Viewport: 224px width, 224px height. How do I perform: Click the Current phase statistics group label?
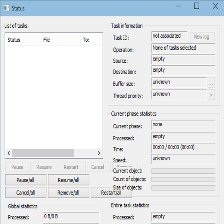coord(134,114)
